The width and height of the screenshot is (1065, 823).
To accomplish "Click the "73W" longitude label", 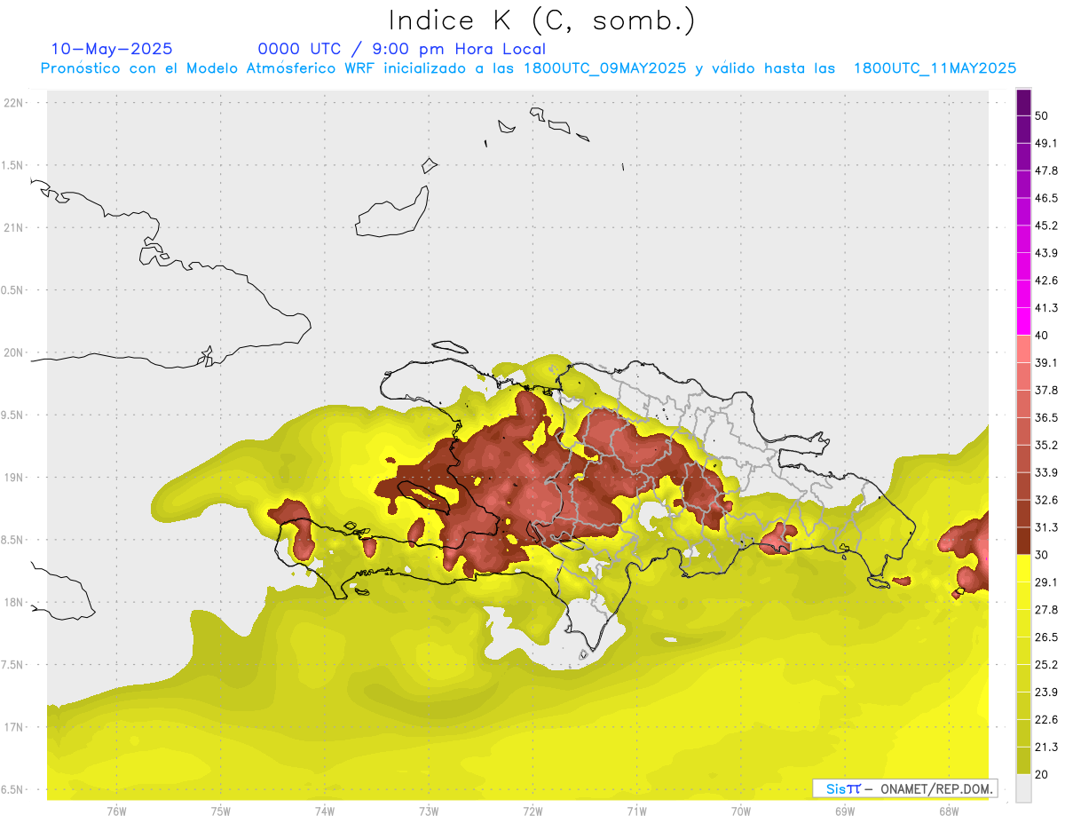I will (x=429, y=811).
